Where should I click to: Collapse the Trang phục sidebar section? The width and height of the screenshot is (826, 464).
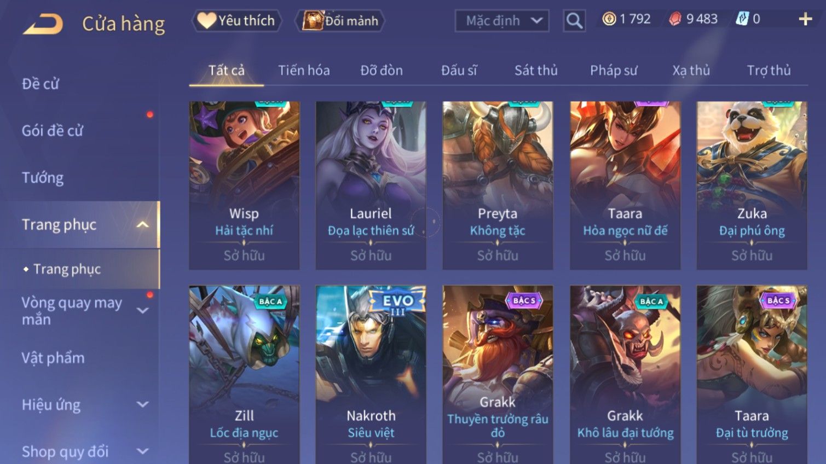pyautogui.click(x=143, y=225)
